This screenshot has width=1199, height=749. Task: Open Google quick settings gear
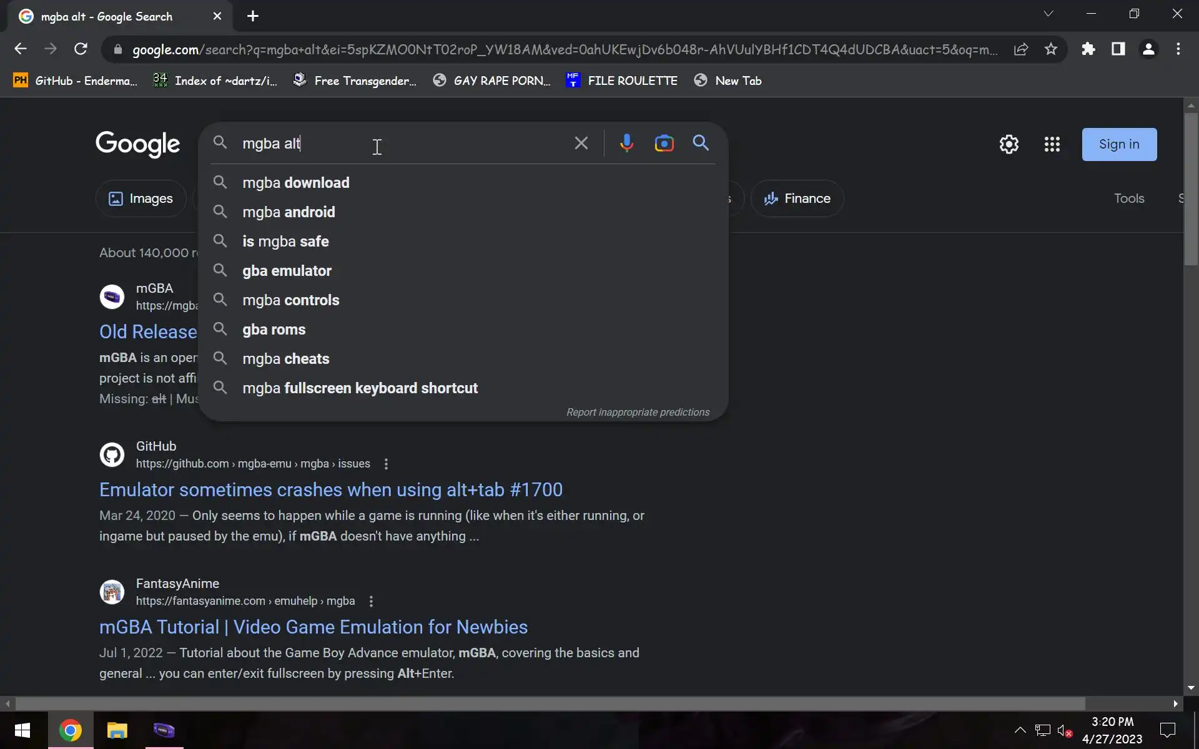click(x=1009, y=144)
